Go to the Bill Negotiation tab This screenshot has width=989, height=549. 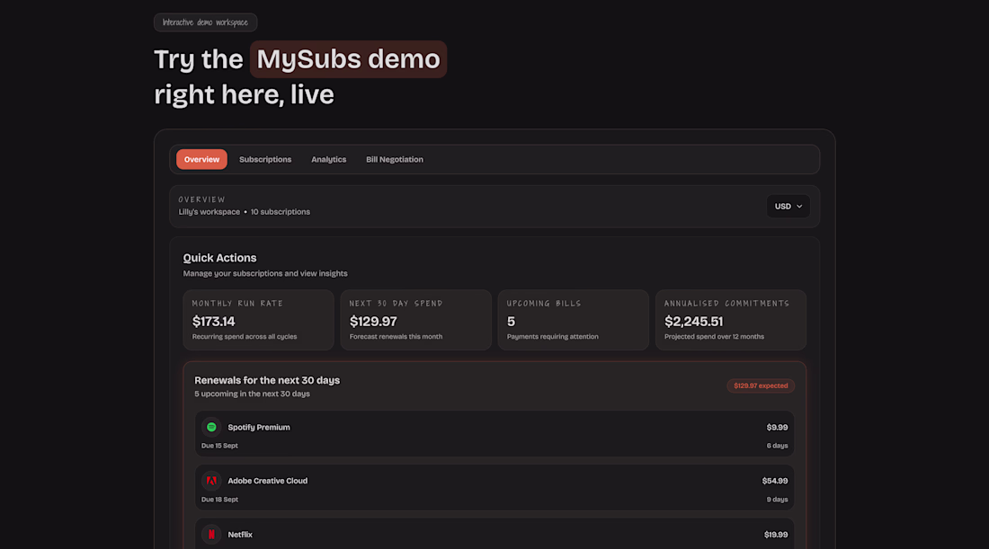[x=395, y=159]
